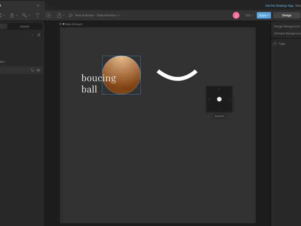This screenshot has width=301, height=226.
Task: Click the lightning bolt events icon
Action: tap(49, 15)
